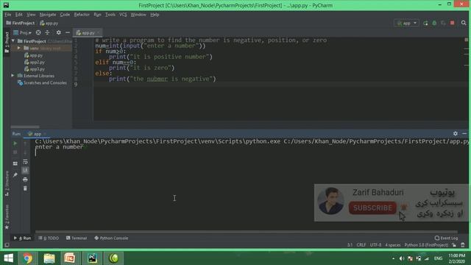Viewport: 471px width, 265px height.
Task: Open the Navigate menu
Action: tap(48, 15)
